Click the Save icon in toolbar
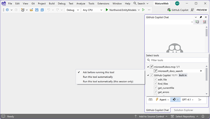 point(37,10)
